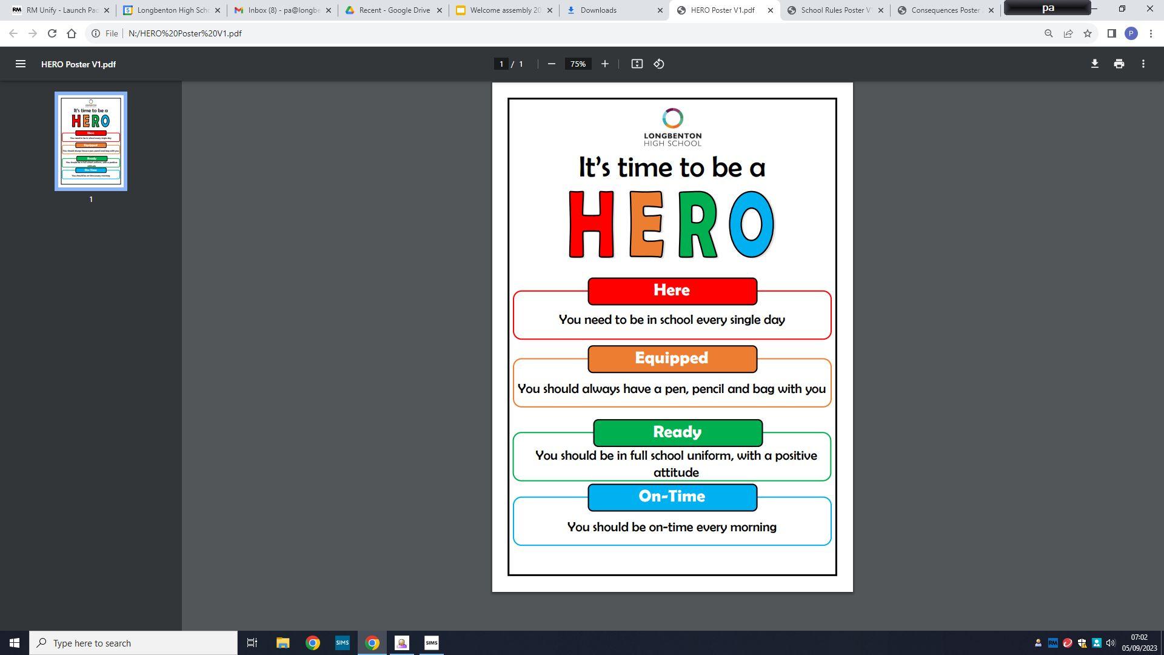Click the 75% zoom level field
1164x655 pixels.
578,64
